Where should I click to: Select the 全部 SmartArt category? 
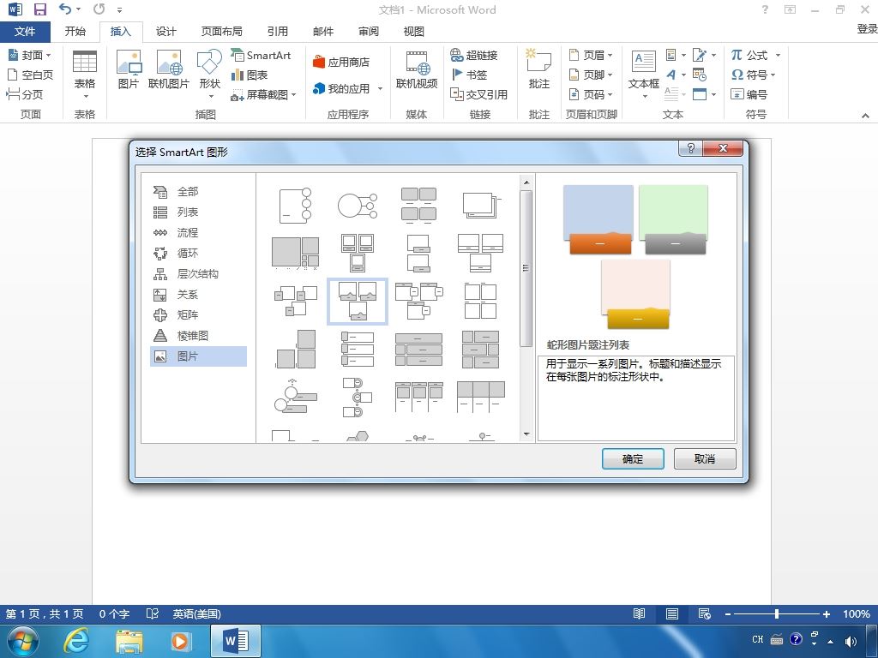tap(198, 191)
